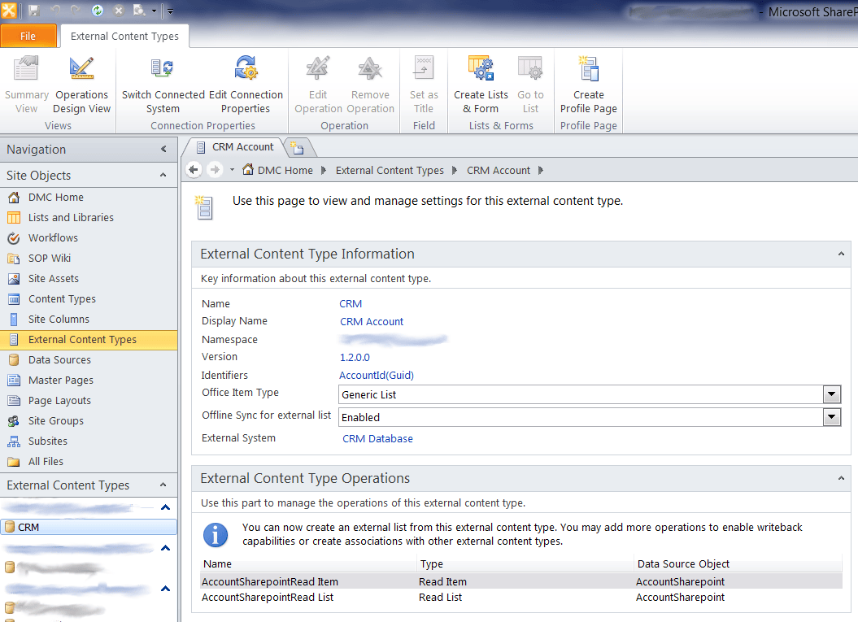Image resolution: width=858 pixels, height=622 pixels.
Task: Click the 1.2.0.0 version link
Action: [355, 357]
